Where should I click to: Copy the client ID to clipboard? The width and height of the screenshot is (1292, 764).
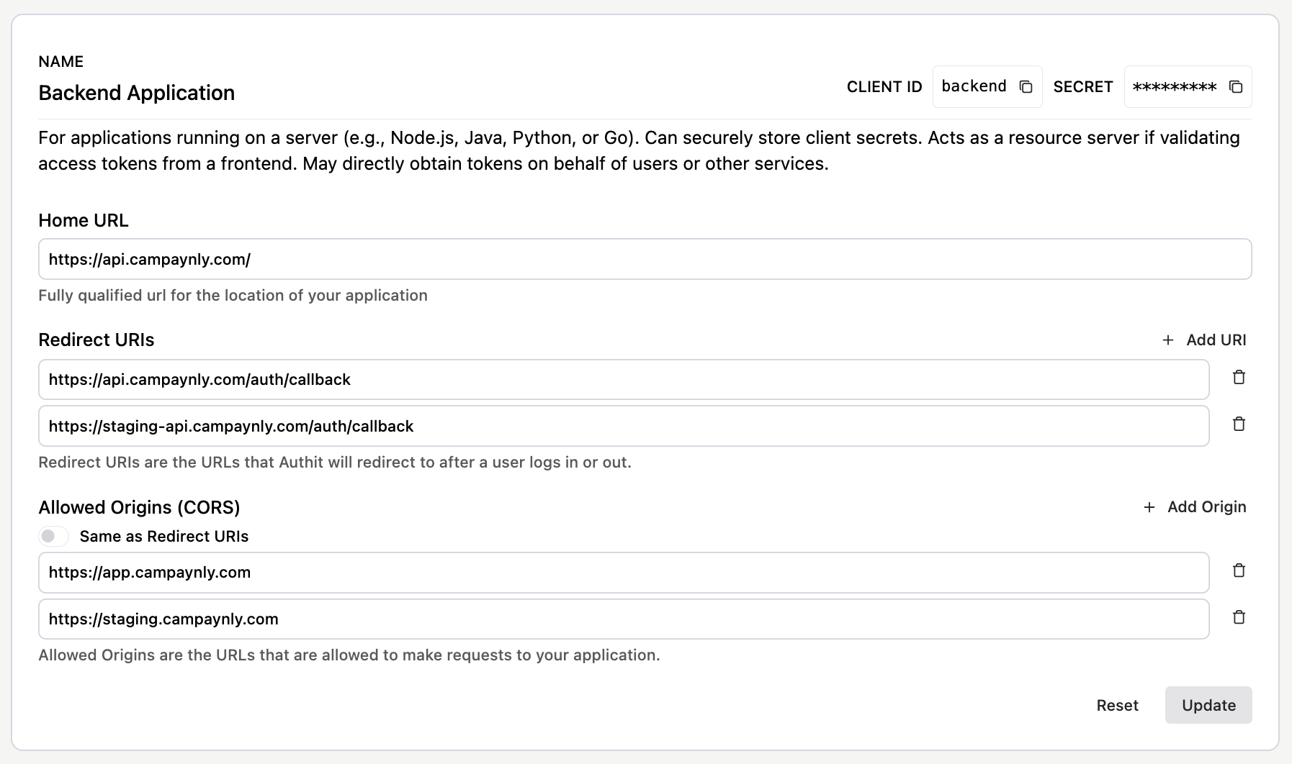[1026, 86]
